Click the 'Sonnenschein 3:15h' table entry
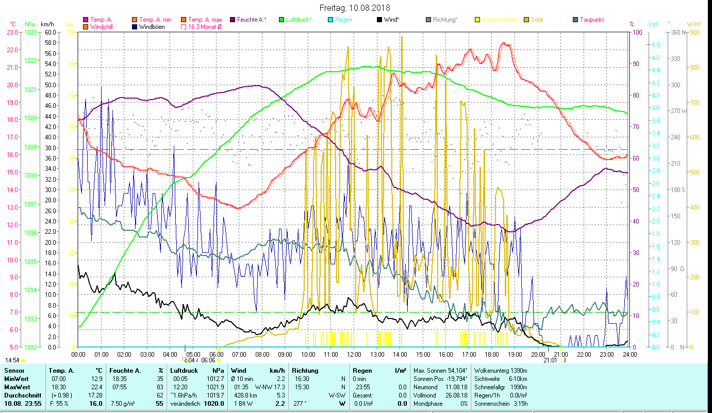This screenshot has height=413, width=712. click(x=501, y=403)
